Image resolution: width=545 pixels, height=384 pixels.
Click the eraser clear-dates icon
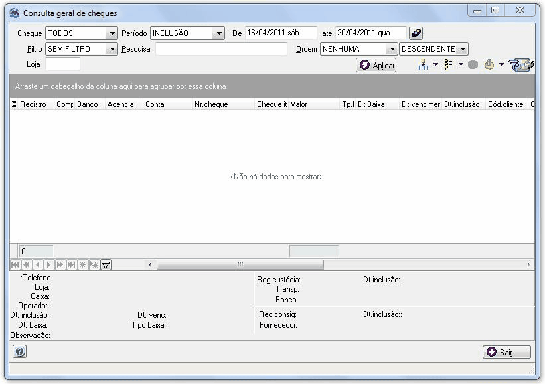click(x=416, y=33)
